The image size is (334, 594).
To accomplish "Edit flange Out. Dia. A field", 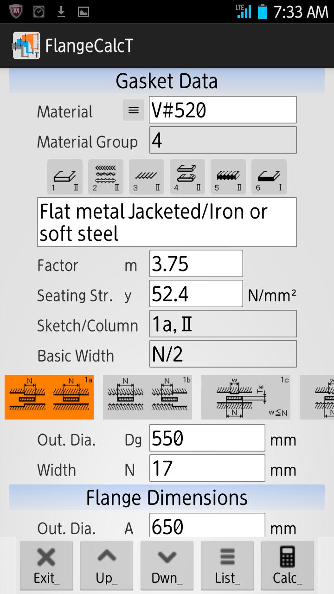I will (207, 525).
